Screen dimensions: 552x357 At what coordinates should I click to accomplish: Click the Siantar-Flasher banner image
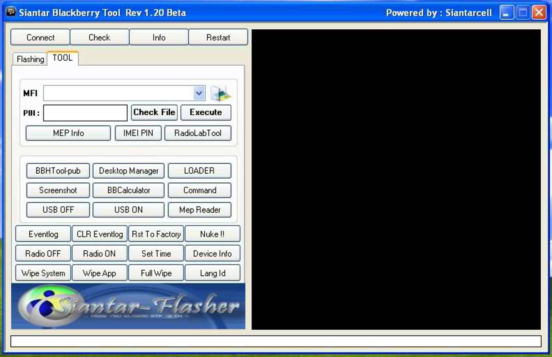(x=128, y=306)
